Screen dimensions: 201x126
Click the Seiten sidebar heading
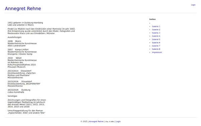pos(152,19)
